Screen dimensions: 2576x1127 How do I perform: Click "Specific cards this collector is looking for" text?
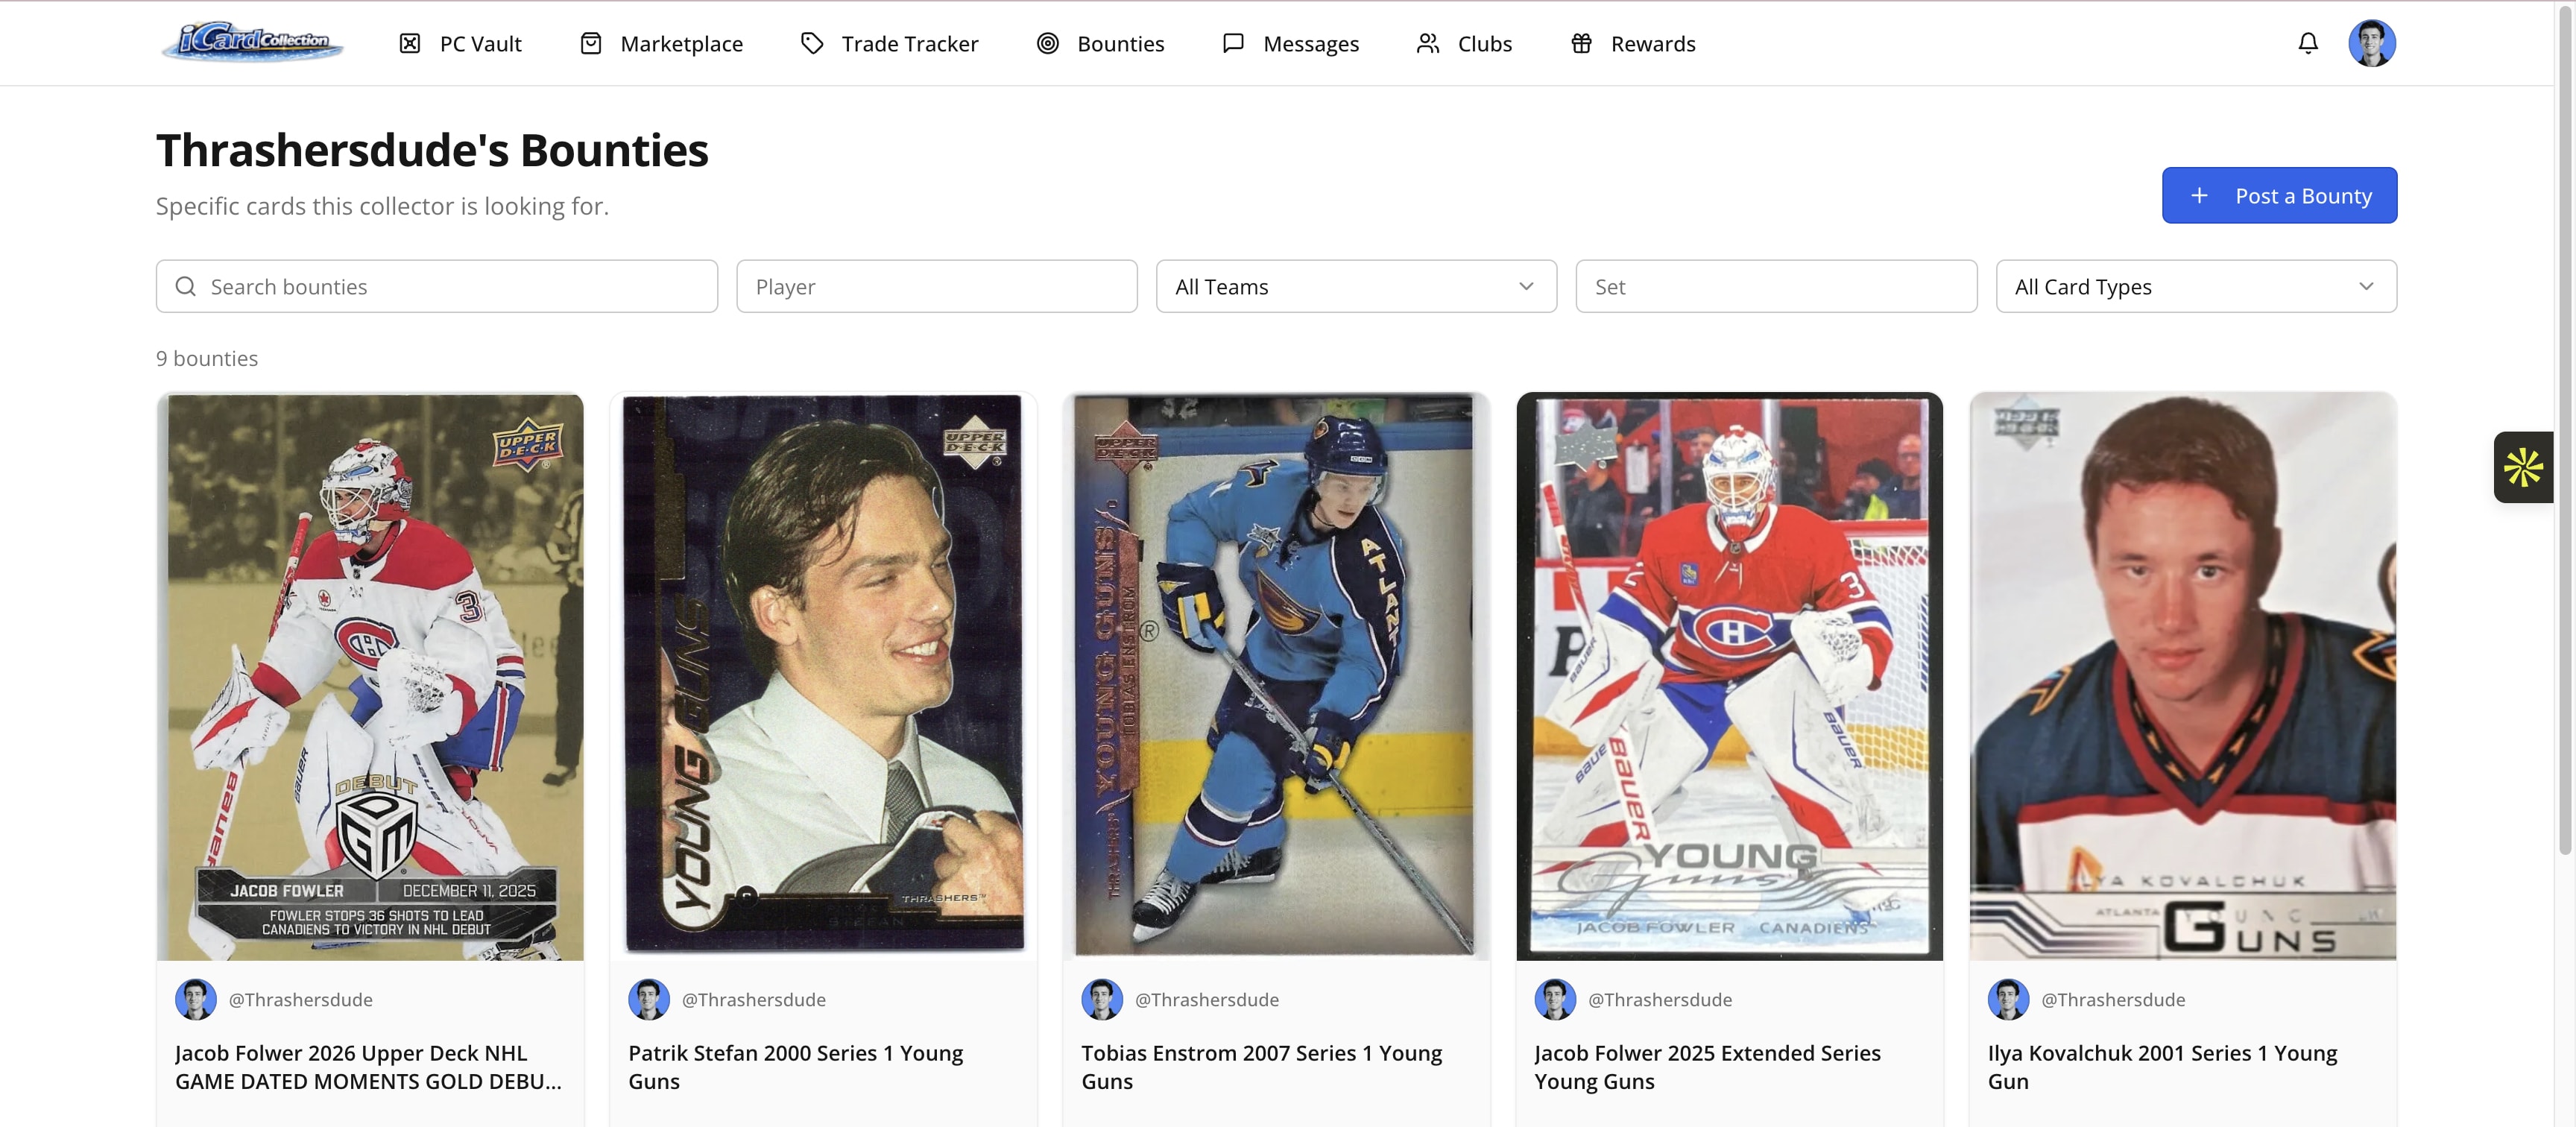coord(382,206)
